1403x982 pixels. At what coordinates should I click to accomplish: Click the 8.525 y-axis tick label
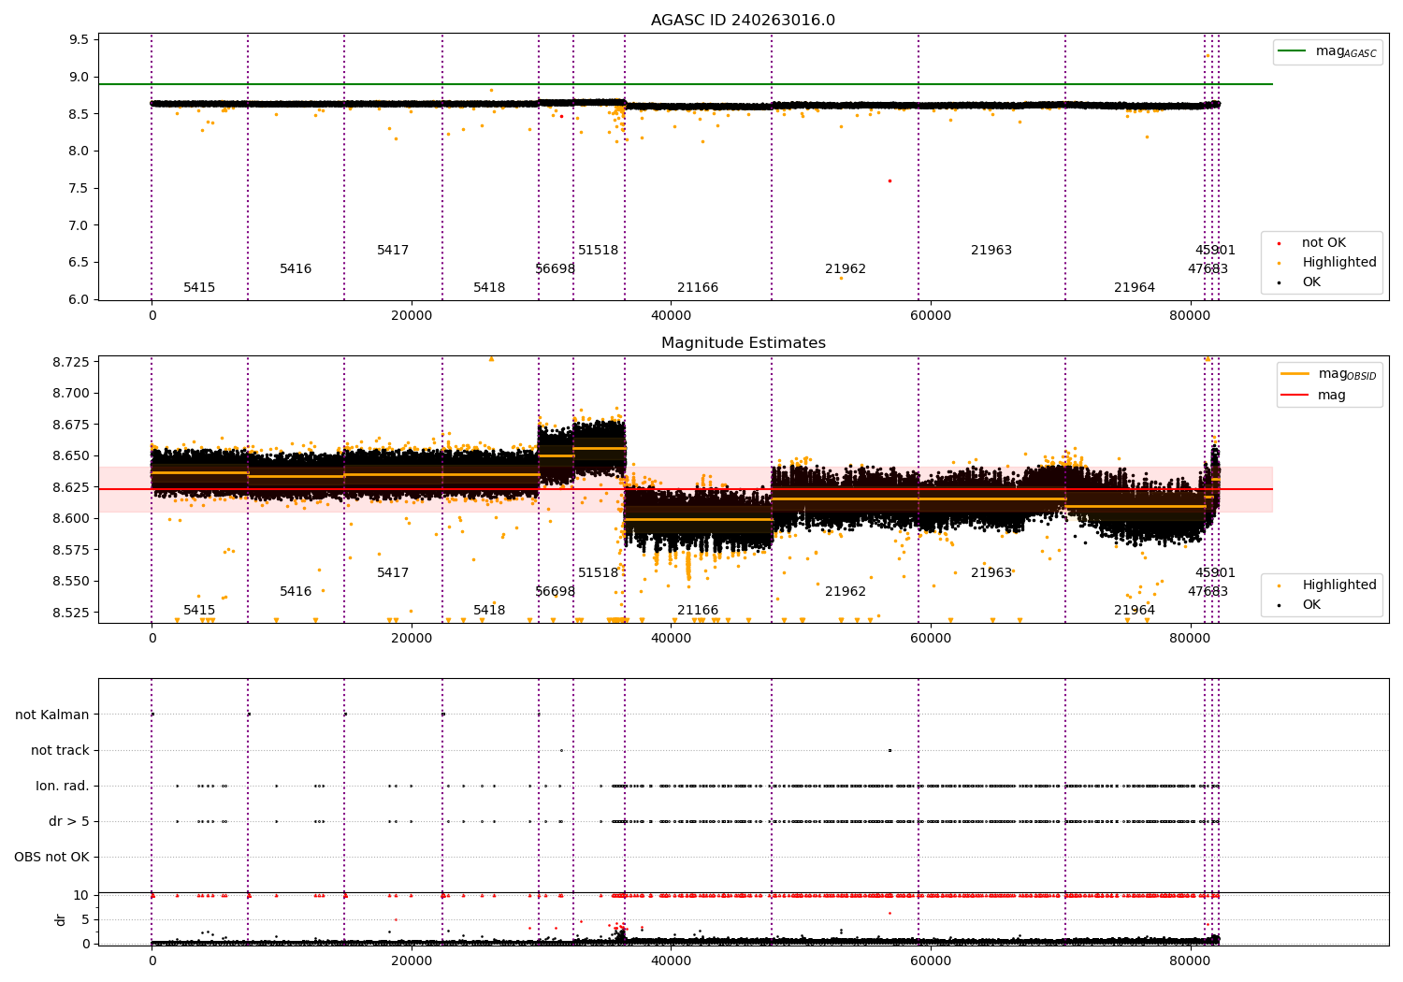tap(72, 613)
